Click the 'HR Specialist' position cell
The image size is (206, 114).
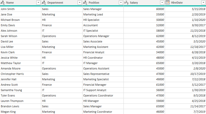(103, 20)
